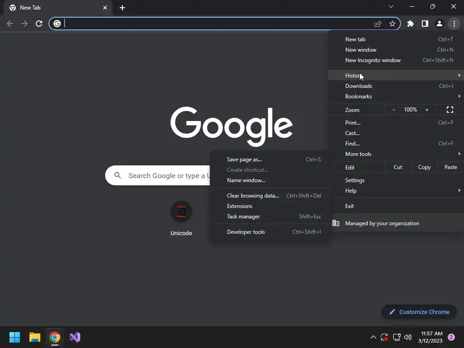The width and height of the screenshot is (464, 348).
Task: Open the notification badge showing 2
Action: (x=451, y=337)
